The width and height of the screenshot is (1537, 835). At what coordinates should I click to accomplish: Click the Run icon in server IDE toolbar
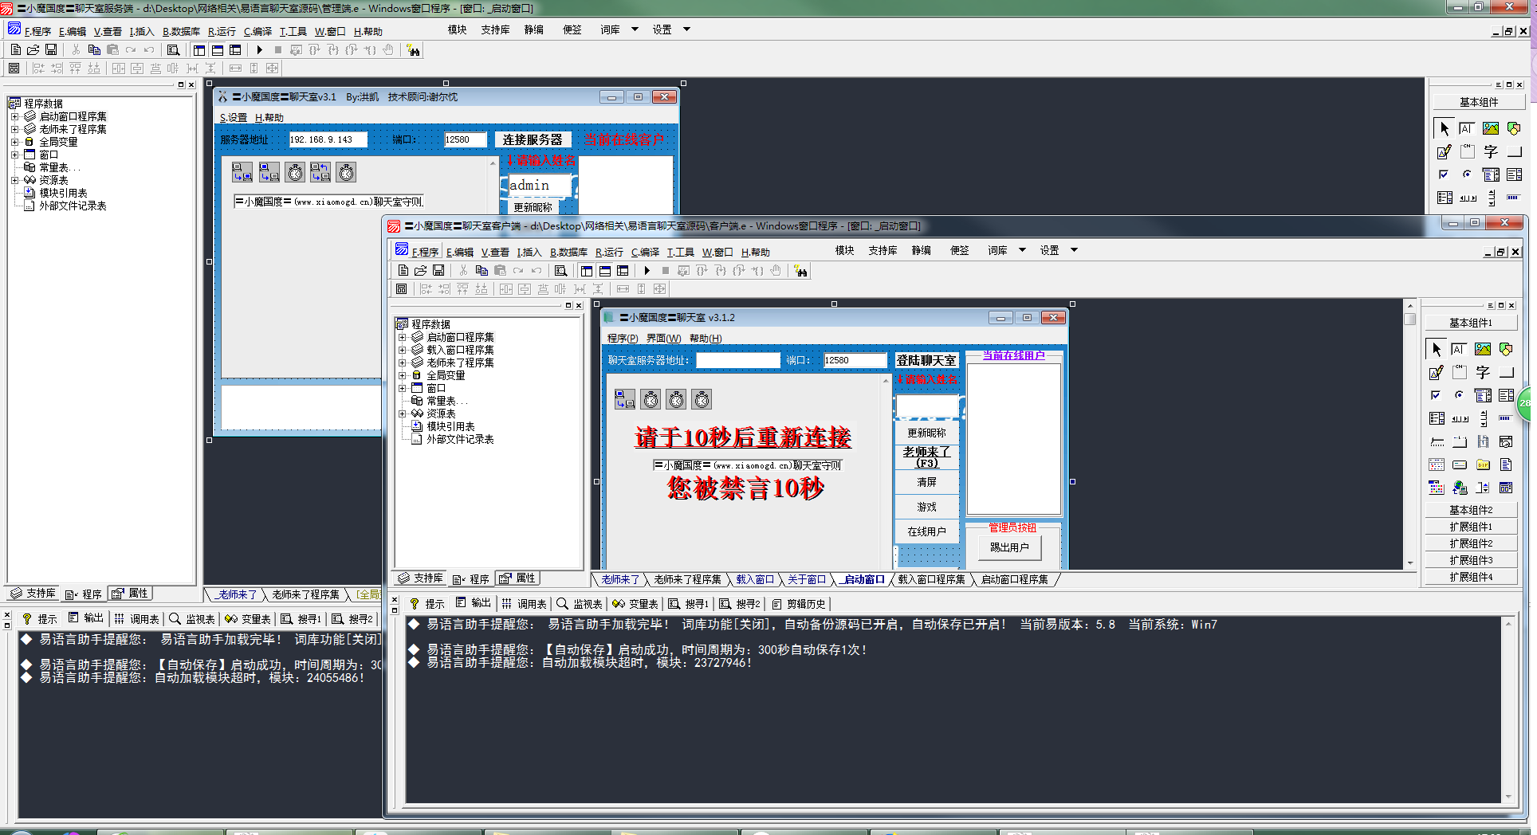(260, 50)
